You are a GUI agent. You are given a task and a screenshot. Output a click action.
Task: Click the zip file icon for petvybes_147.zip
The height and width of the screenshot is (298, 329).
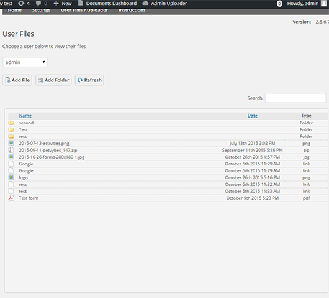pyautogui.click(x=11, y=150)
